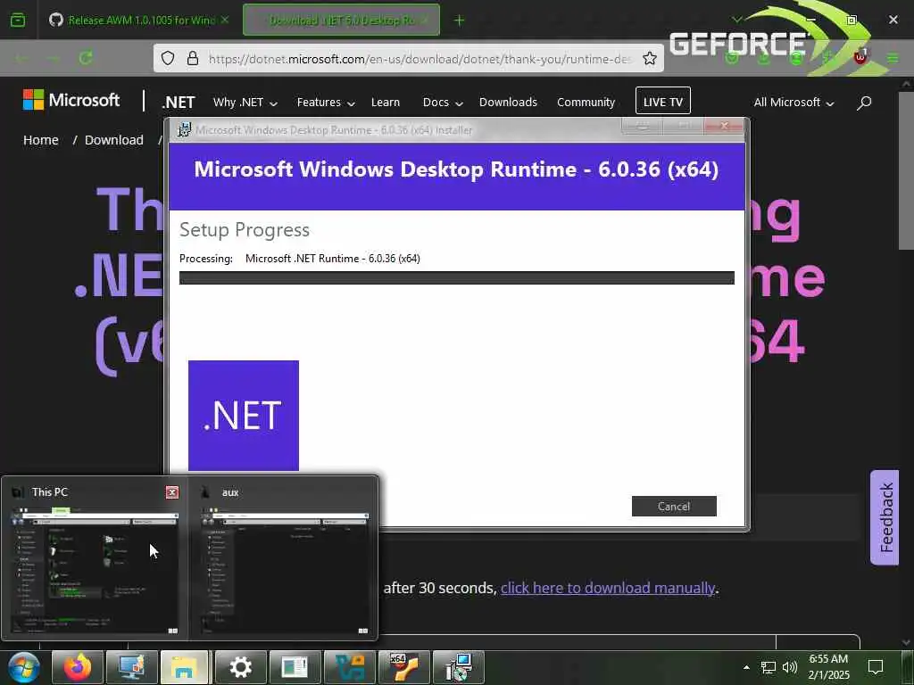The image size is (914, 685).
Task: Open the site search magnifier icon
Action: coord(864,103)
